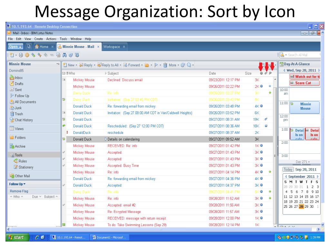Sort messages by the Size column header
330x247 pixels.
point(248,73)
